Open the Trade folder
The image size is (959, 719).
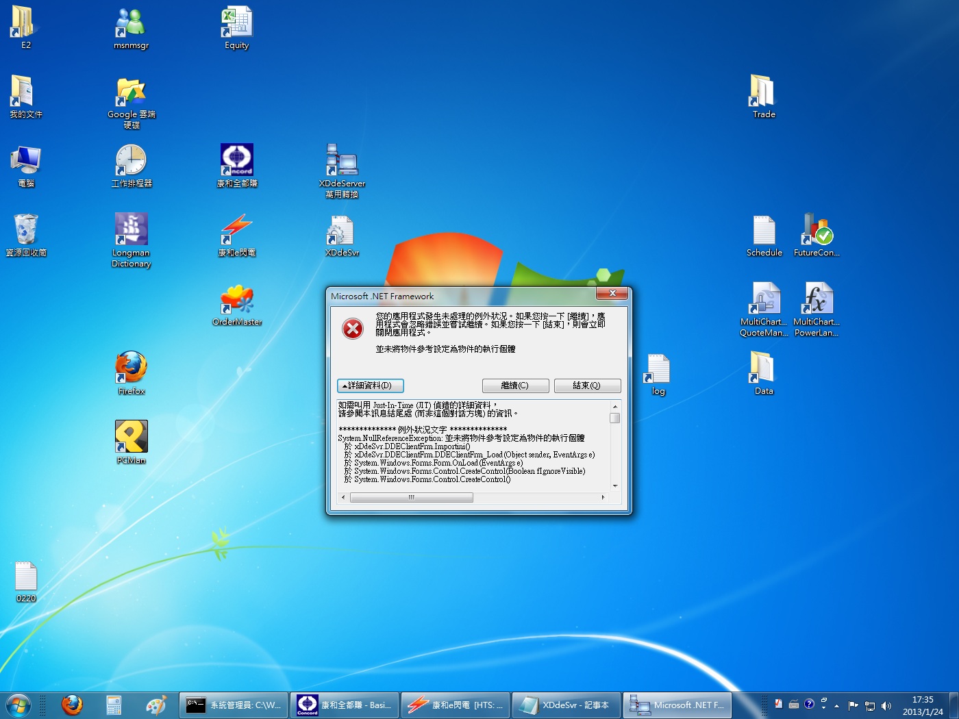click(764, 97)
